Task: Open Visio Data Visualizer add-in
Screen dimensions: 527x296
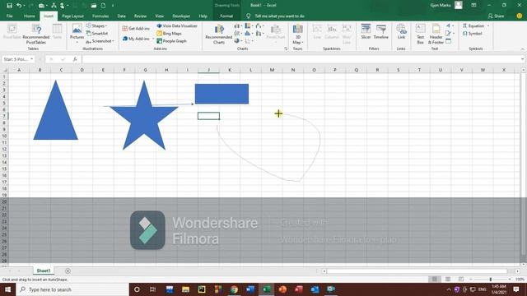Action: (177, 25)
